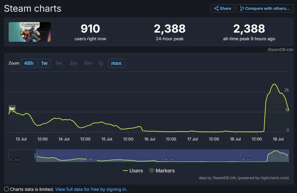The width and height of the screenshot is (297, 193).
Task: Click the data by SteamDB.info highcharts credit
Action: point(244,178)
